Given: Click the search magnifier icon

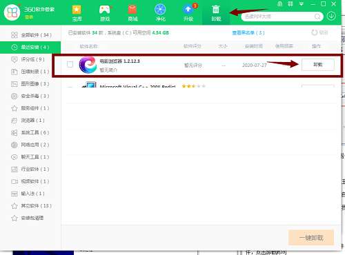Looking at the screenshot, I should [x=317, y=17].
